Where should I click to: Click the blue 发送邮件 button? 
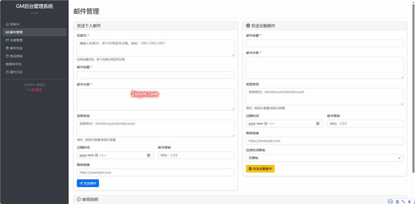tap(88, 183)
